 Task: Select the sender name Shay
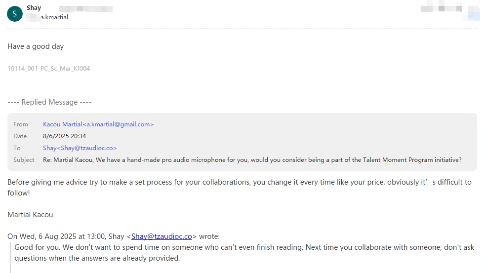(34, 8)
